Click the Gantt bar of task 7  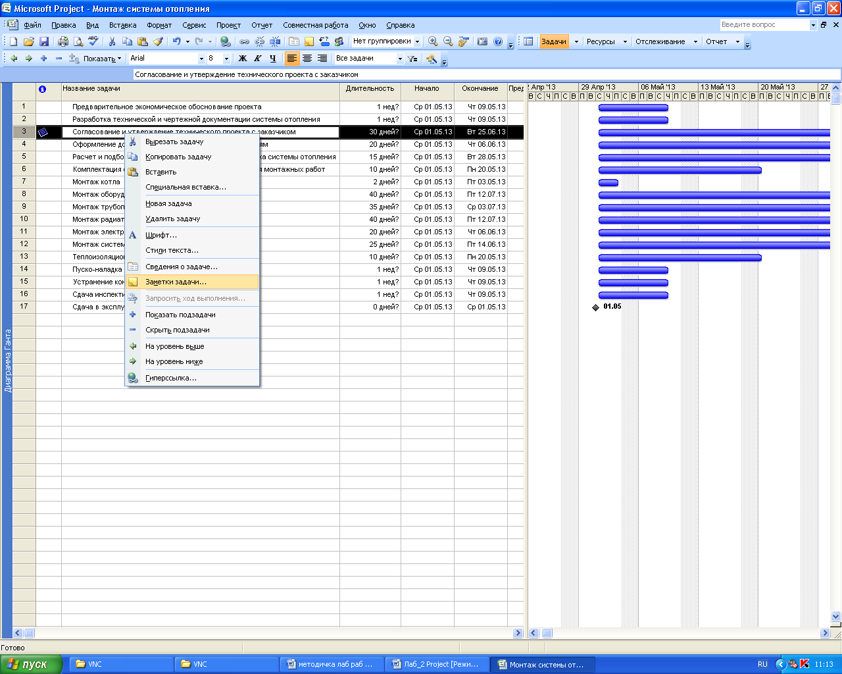[608, 182]
